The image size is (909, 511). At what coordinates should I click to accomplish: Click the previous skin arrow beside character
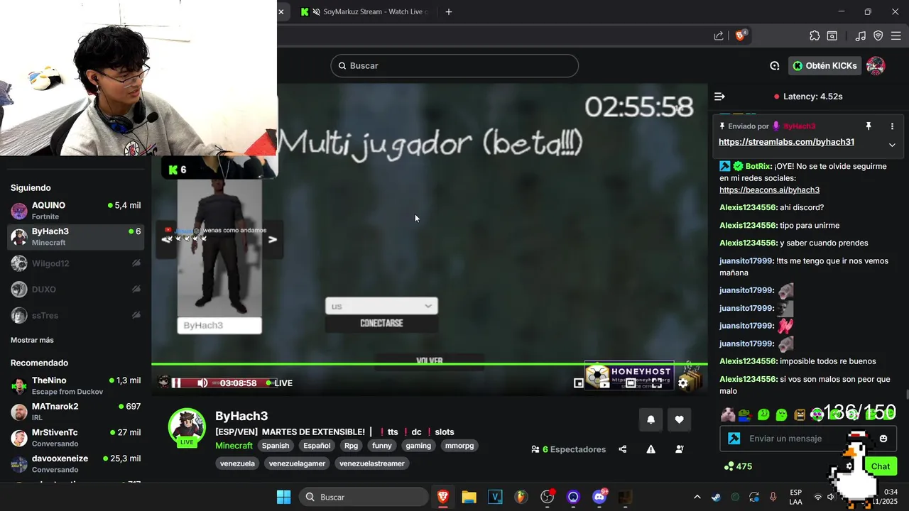[166, 239]
